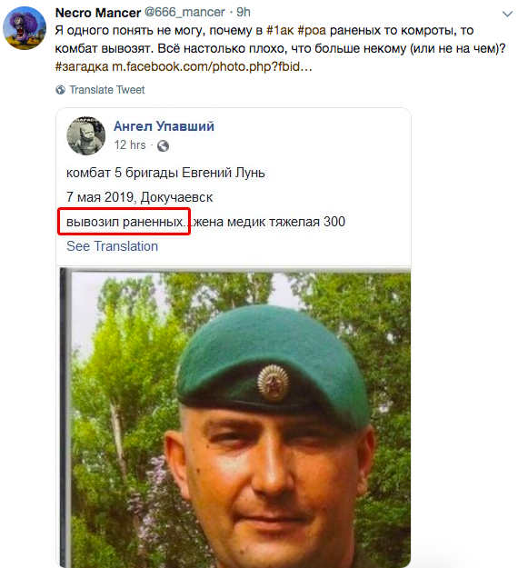Follow the #загадка hashtag
This screenshot has height=568, width=518.
point(82,66)
